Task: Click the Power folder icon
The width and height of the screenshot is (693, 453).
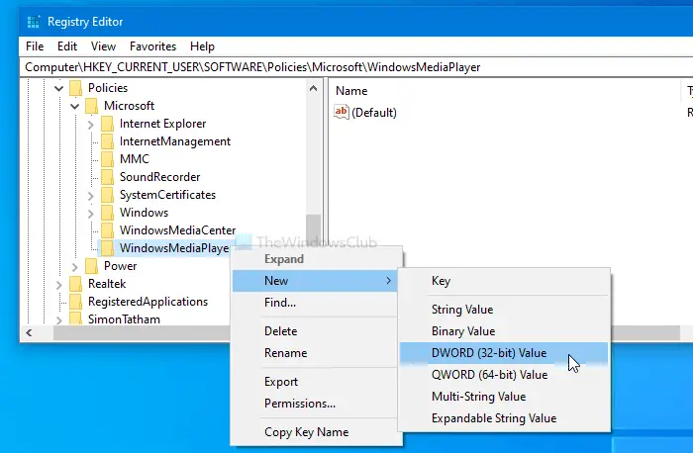Action: pos(91,266)
